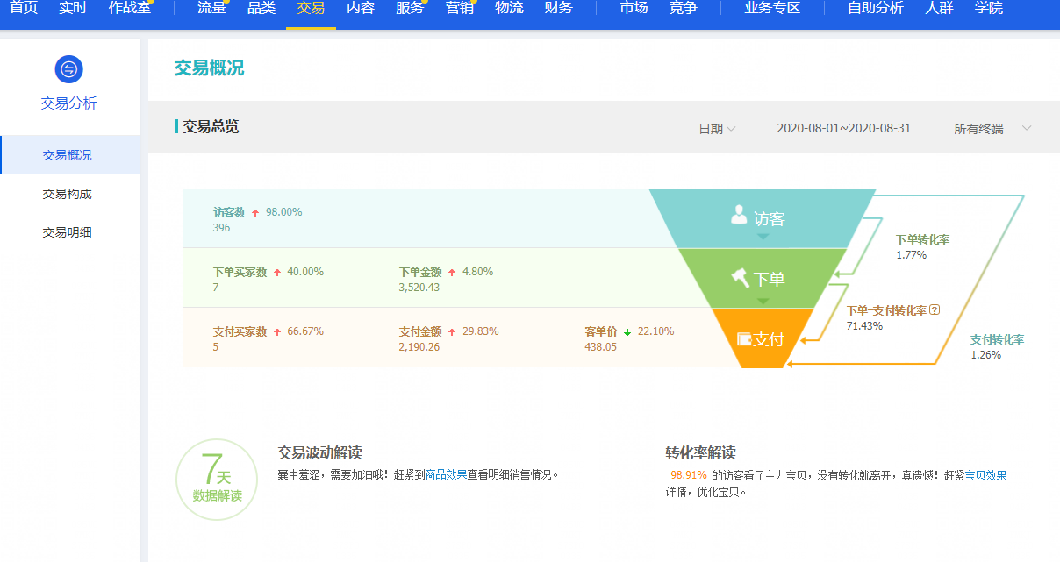Follow the 商品效果 link
The width and height of the screenshot is (1060, 562).
click(446, 474)
